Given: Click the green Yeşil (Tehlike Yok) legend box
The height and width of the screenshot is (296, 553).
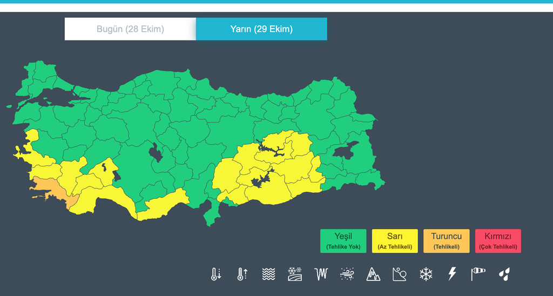Looking at the screenshot, I should pos(343,241).
